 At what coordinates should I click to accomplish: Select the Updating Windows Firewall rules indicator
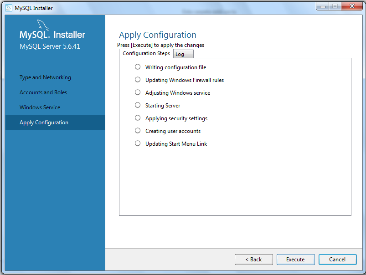[x=138, y=80]
